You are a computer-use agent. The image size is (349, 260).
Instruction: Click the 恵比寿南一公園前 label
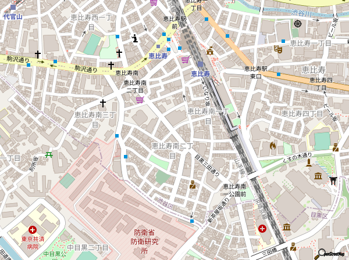(x=236, y=190)
